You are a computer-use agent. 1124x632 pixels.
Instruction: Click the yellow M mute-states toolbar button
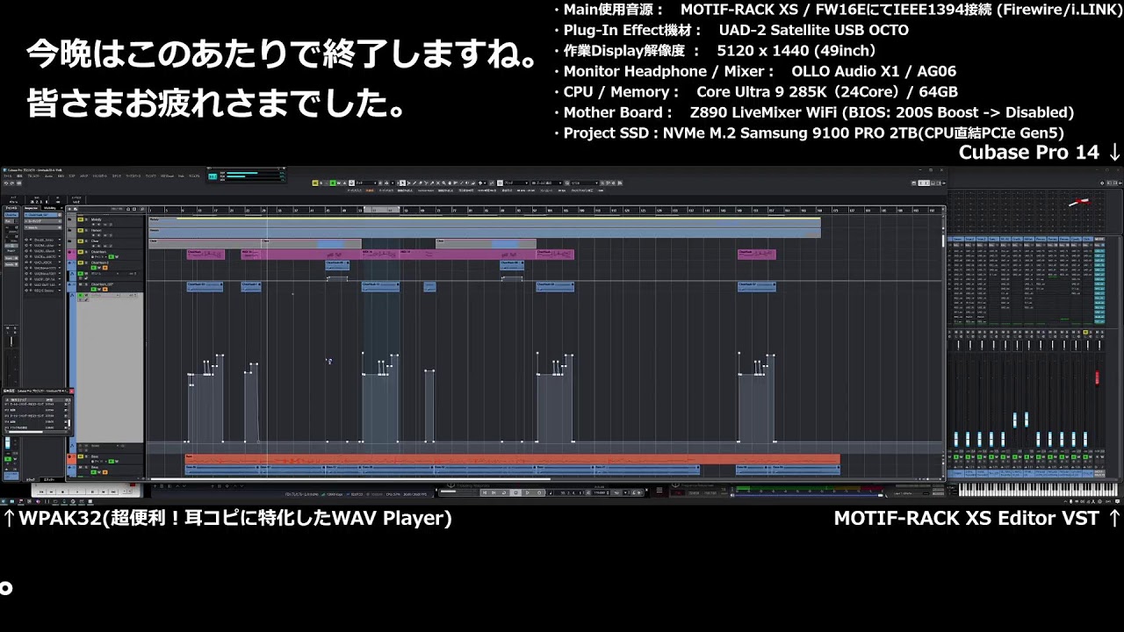click(x=315, y=183)
